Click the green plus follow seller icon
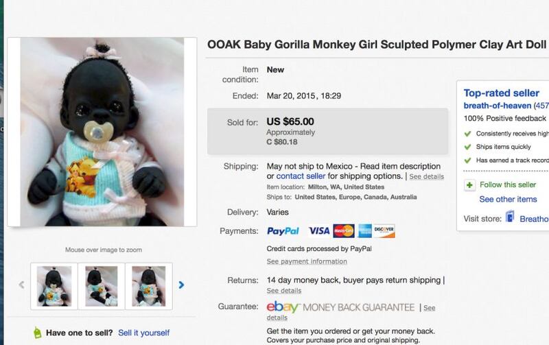 (x=469, y=185)
